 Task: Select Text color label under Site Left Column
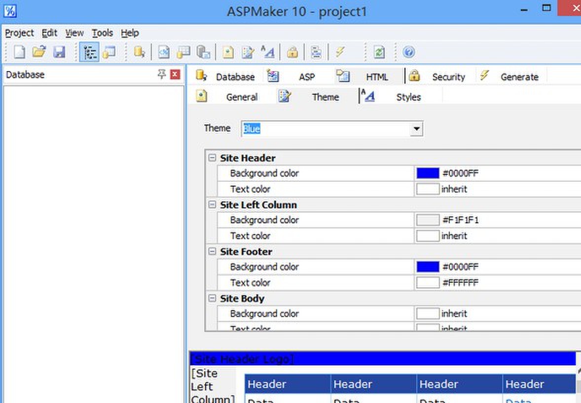[x=250, y=236]
